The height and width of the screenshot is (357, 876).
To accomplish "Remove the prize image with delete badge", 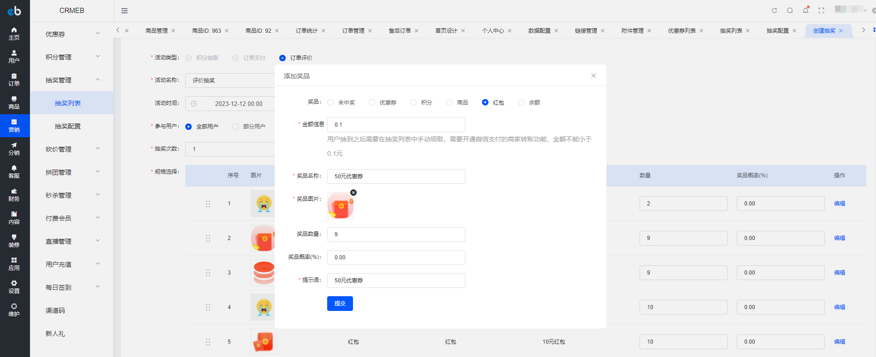I will point(353,193).
